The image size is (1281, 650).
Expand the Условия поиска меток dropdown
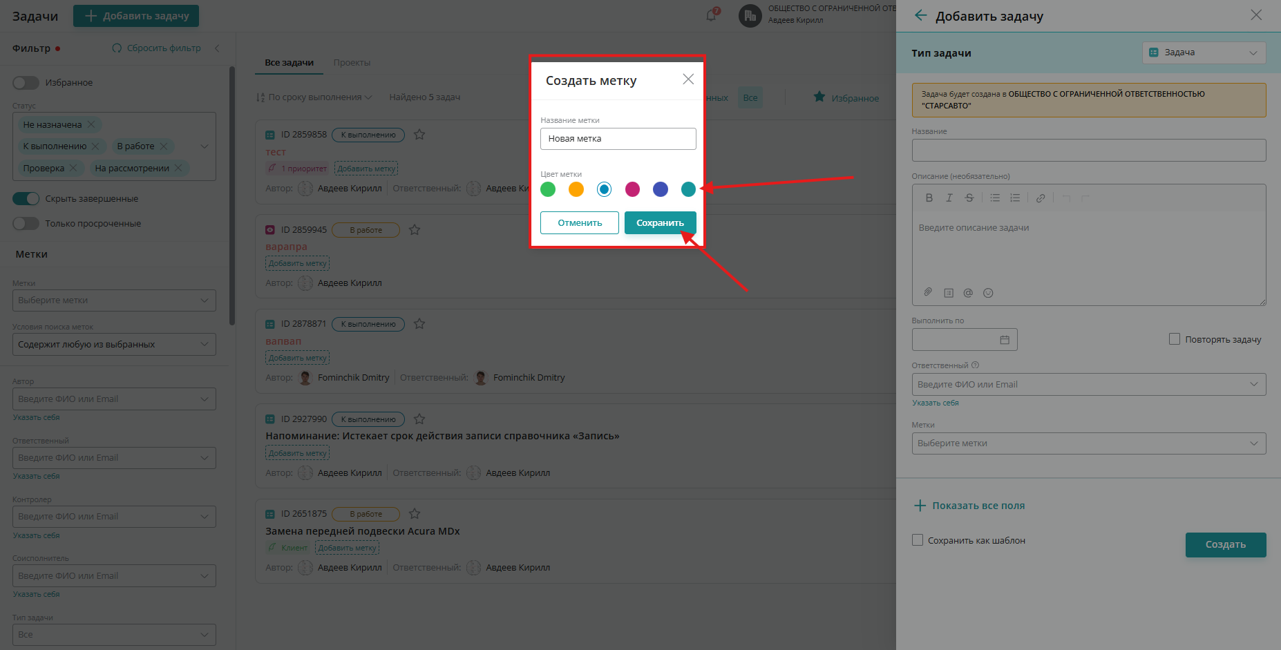pos(114,345)
